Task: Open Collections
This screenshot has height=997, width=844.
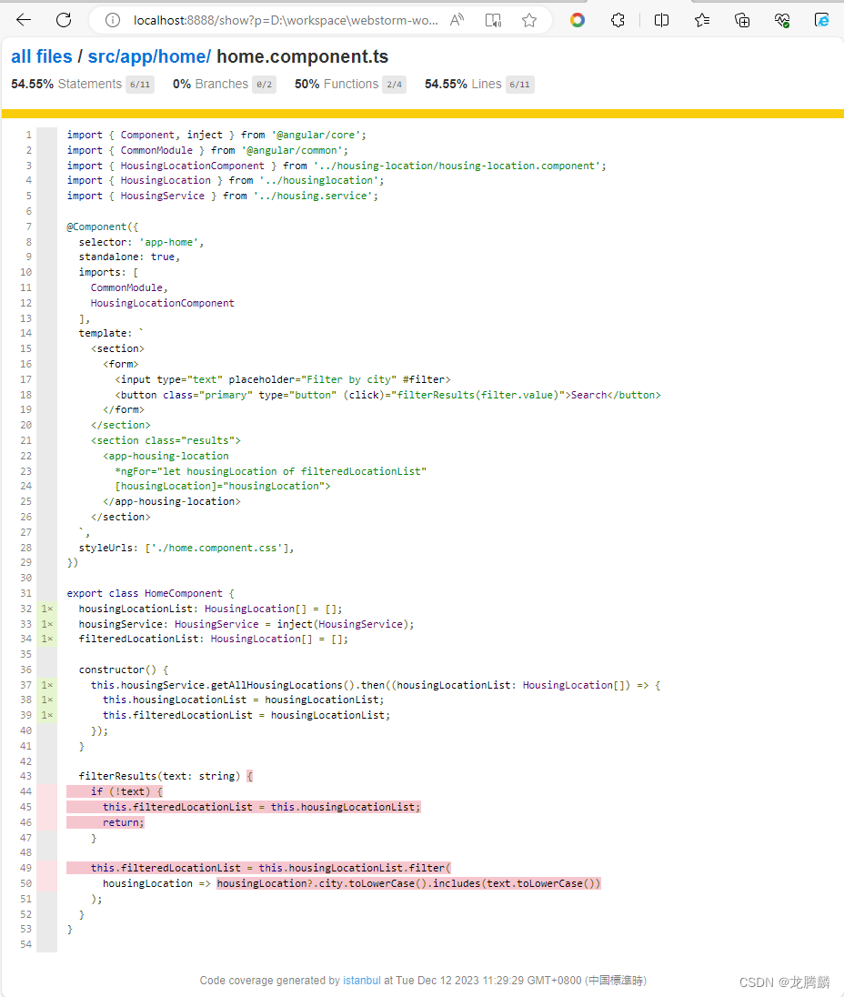Action: tap(741, 19)
